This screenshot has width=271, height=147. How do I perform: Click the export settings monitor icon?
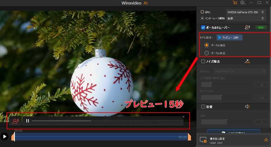tap(203, 140)
